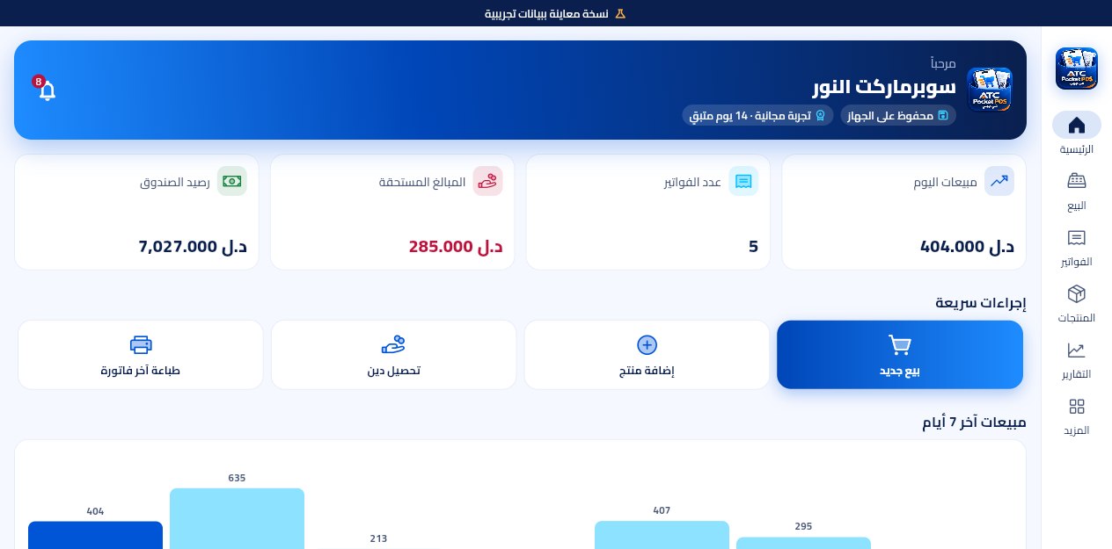Click the flask icon in preview banner
Image resolution: width=1112 pixels, height=549 pixels.
coord(620,14)
